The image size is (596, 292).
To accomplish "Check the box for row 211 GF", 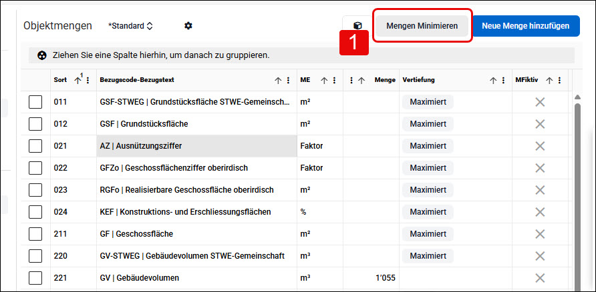I will (35, 234).
